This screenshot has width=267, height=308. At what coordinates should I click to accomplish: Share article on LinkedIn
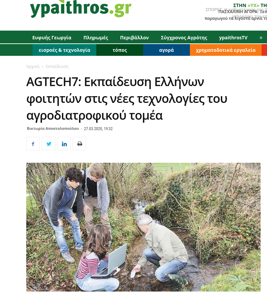coord(64,144)
